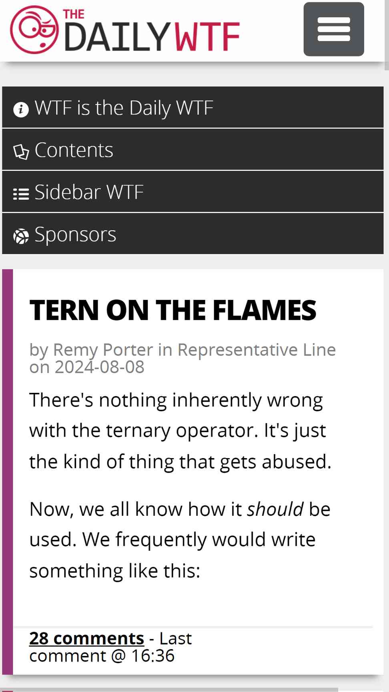
Task: Click the purple article category stripe
Action: tap(8, 472)
